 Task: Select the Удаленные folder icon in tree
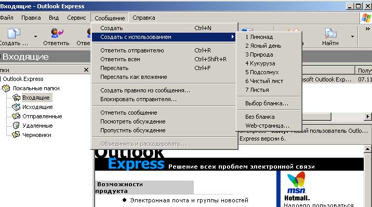tap(16, 126)
